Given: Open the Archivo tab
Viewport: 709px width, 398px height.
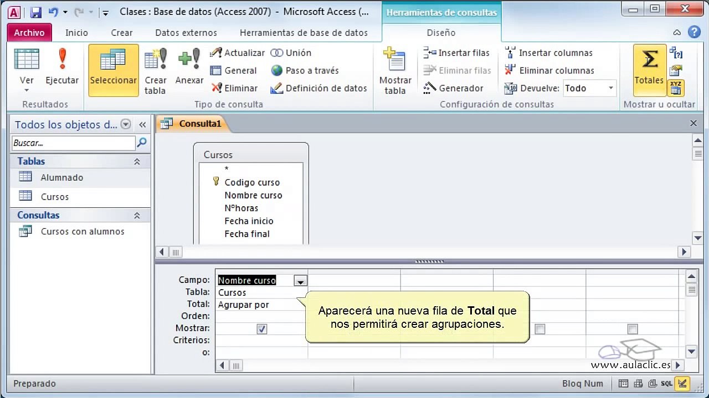Looking at the screenshot, I should 29,33.
